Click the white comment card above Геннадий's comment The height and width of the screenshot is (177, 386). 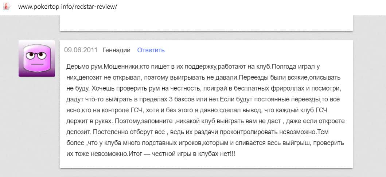click(x=206, y=23)
